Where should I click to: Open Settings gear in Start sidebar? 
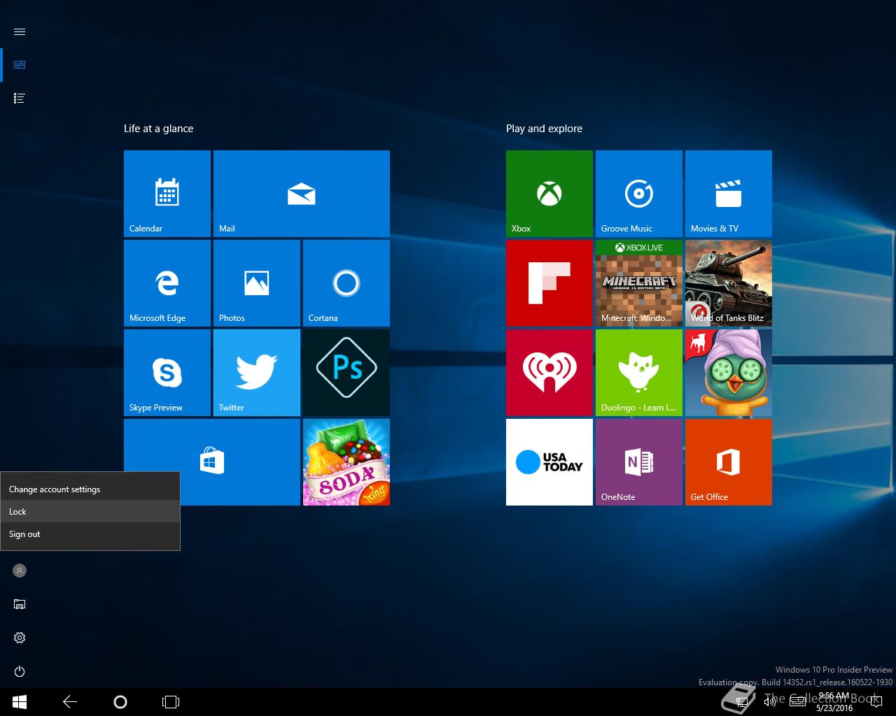[x=20, y=638]
